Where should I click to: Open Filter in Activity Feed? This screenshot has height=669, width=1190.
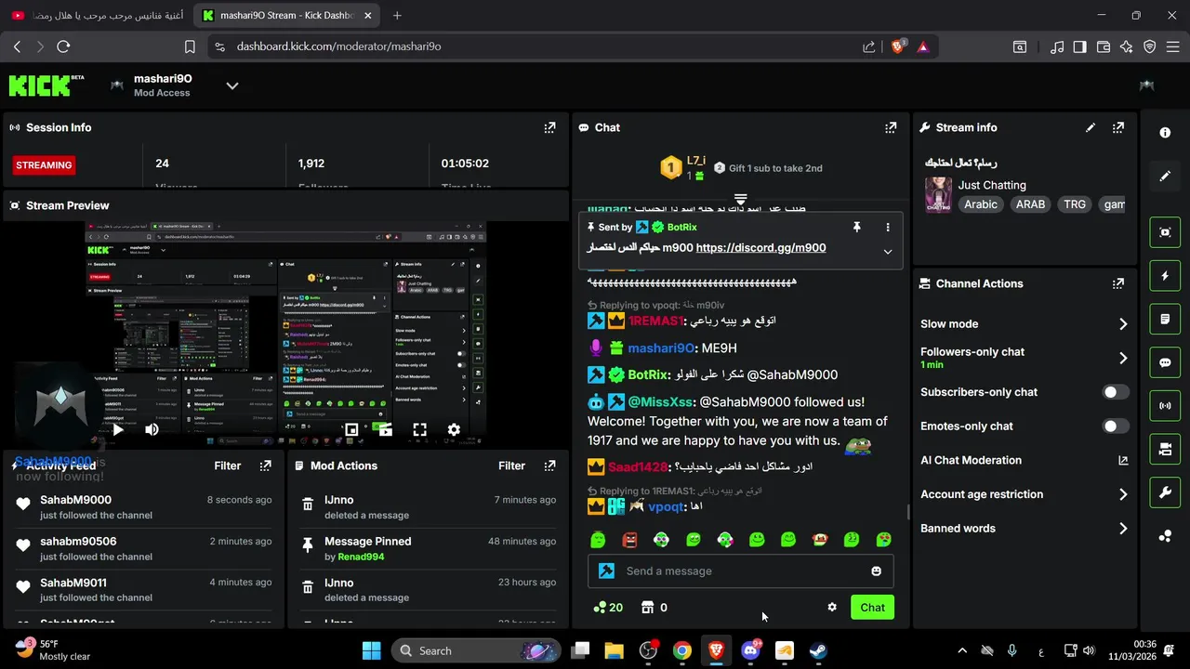tap(228, 466)
